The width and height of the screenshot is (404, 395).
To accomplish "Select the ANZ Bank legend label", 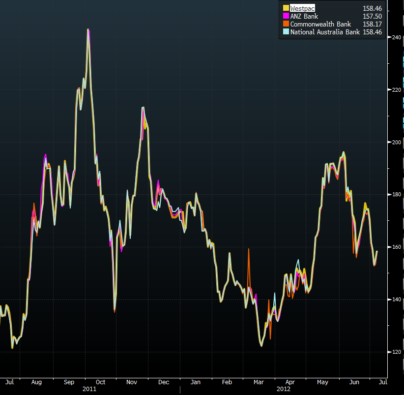I will [x=304, y=16].
